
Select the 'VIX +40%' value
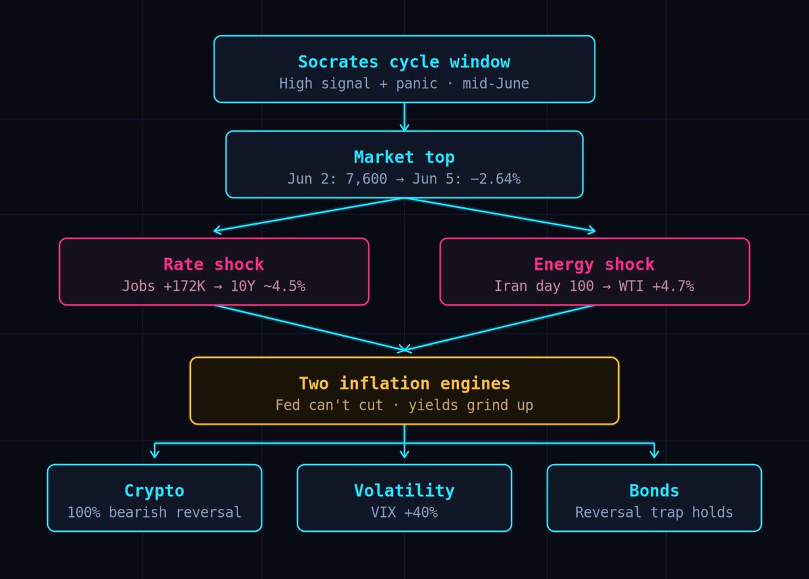[404, 512]
